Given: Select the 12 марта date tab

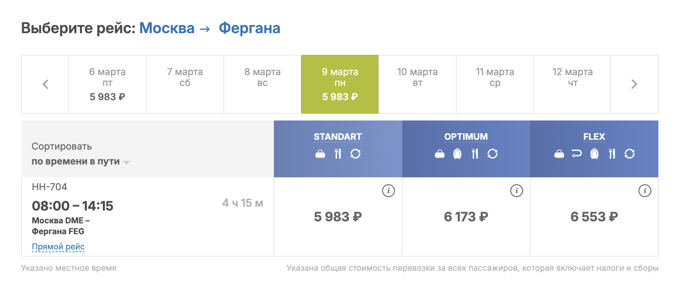Looking at the screenshot, I should click(x=572, y=84).
